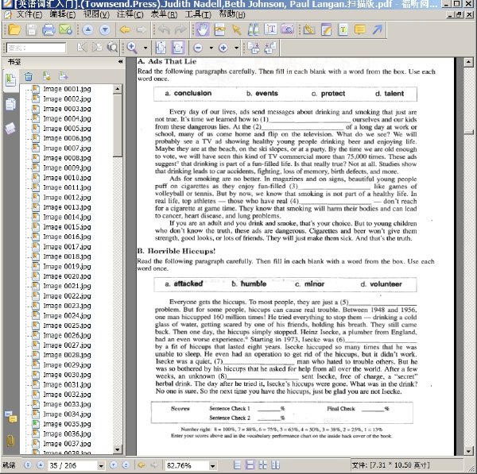
Task: Open the 文件(F) menu
Action: pos(29,14)
